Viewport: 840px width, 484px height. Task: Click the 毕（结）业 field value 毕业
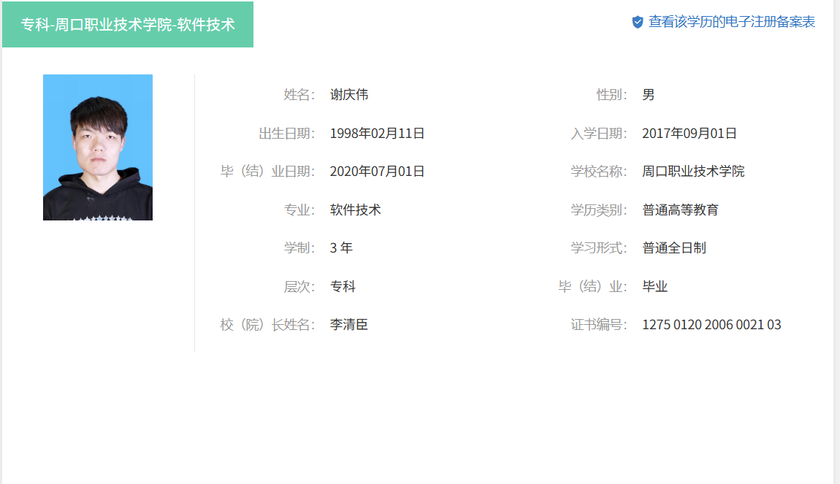655,287
